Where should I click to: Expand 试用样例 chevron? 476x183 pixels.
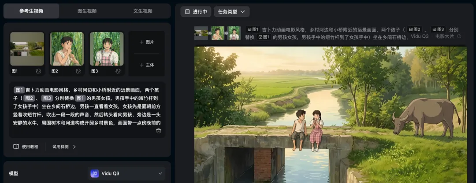[x=74, y=146]
